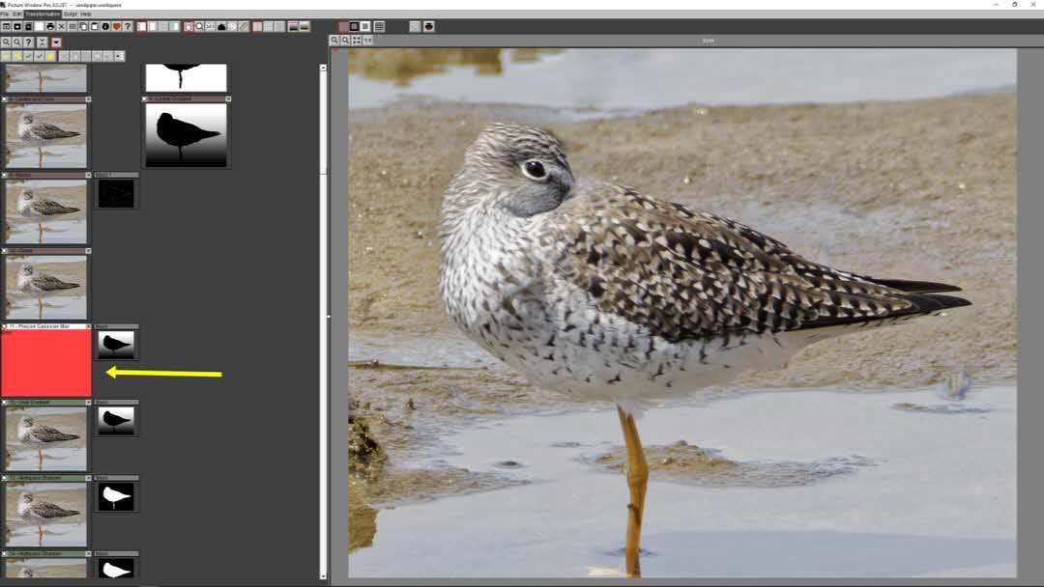Close the Precise Gaussian Blur node
The height and width of the screenshot is (587, 1044).
[88, 327]
